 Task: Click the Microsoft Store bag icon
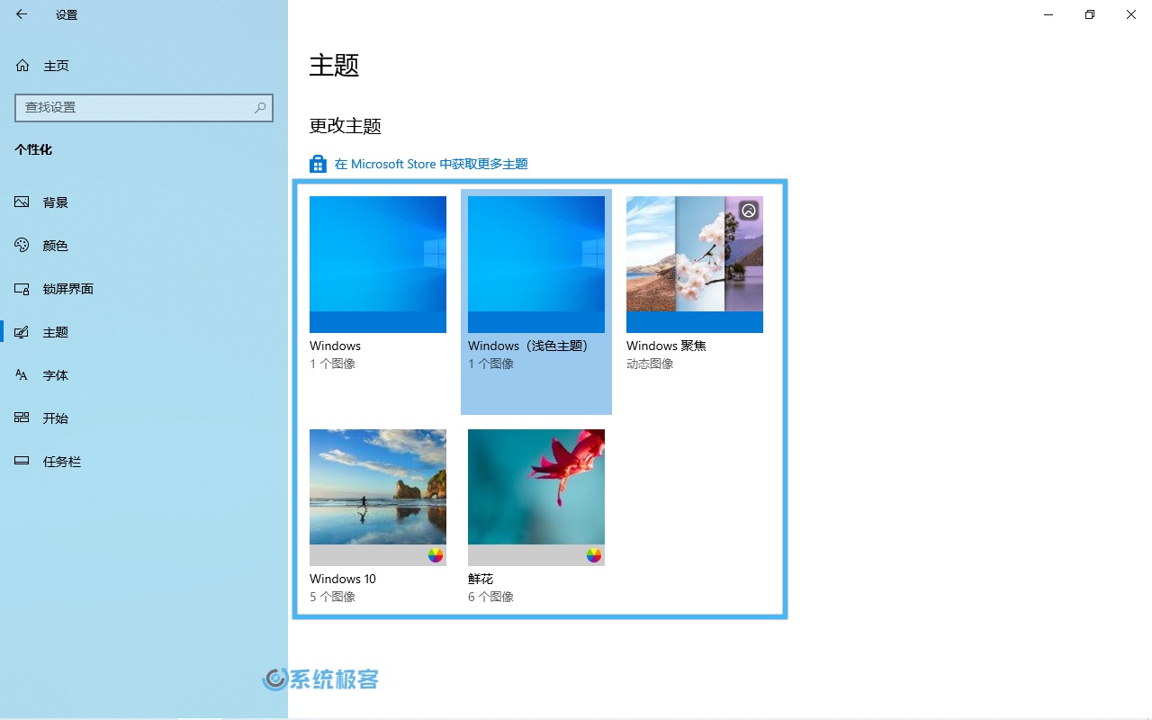318,164
